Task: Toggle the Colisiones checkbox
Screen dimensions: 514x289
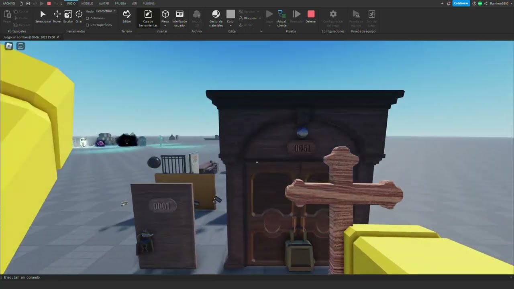Action: (88, 18)
